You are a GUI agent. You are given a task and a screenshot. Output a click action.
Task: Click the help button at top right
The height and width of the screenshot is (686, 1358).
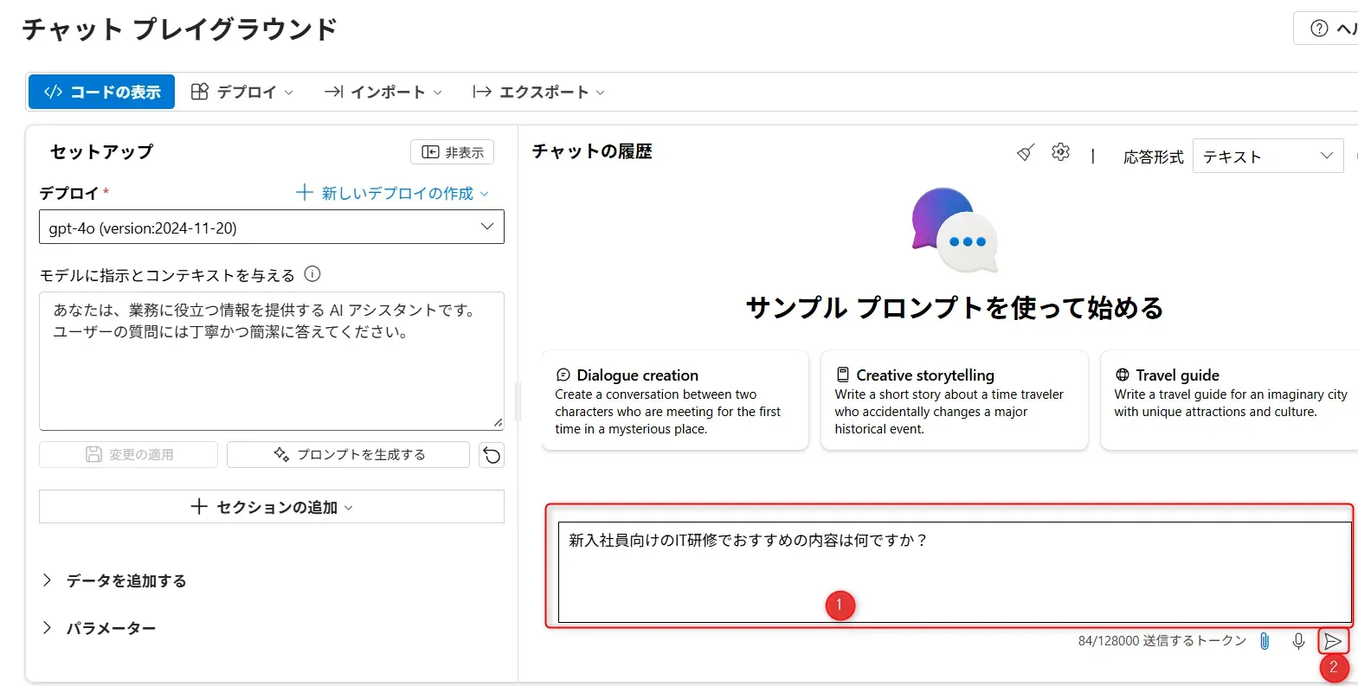(1326, 29)
